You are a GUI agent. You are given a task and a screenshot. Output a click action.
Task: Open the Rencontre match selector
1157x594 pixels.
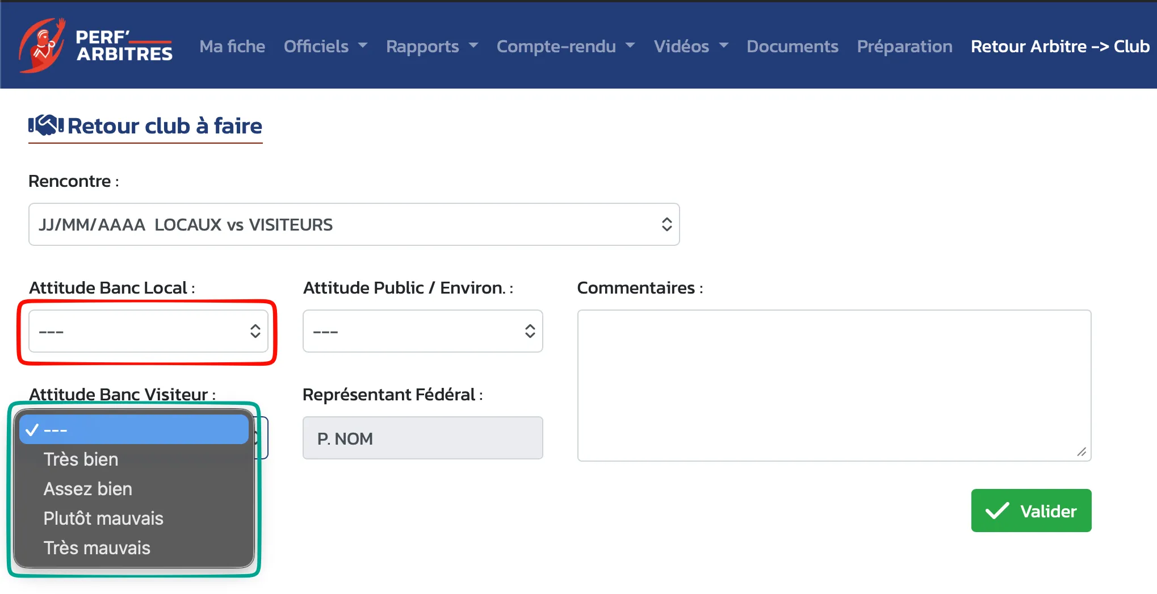point(354,224)
